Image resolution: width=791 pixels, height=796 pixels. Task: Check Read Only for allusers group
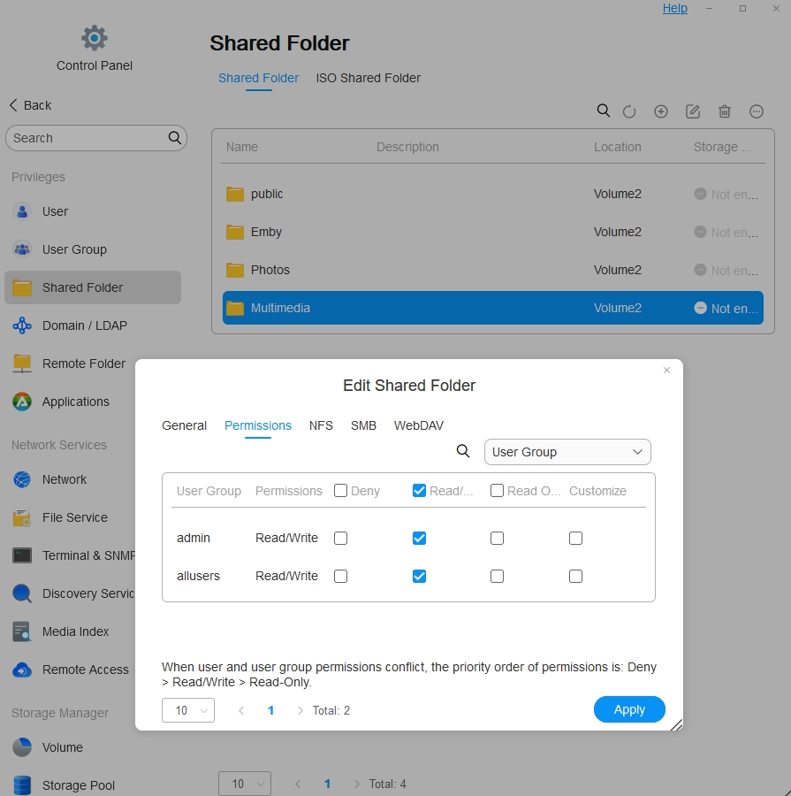point(497,576)
